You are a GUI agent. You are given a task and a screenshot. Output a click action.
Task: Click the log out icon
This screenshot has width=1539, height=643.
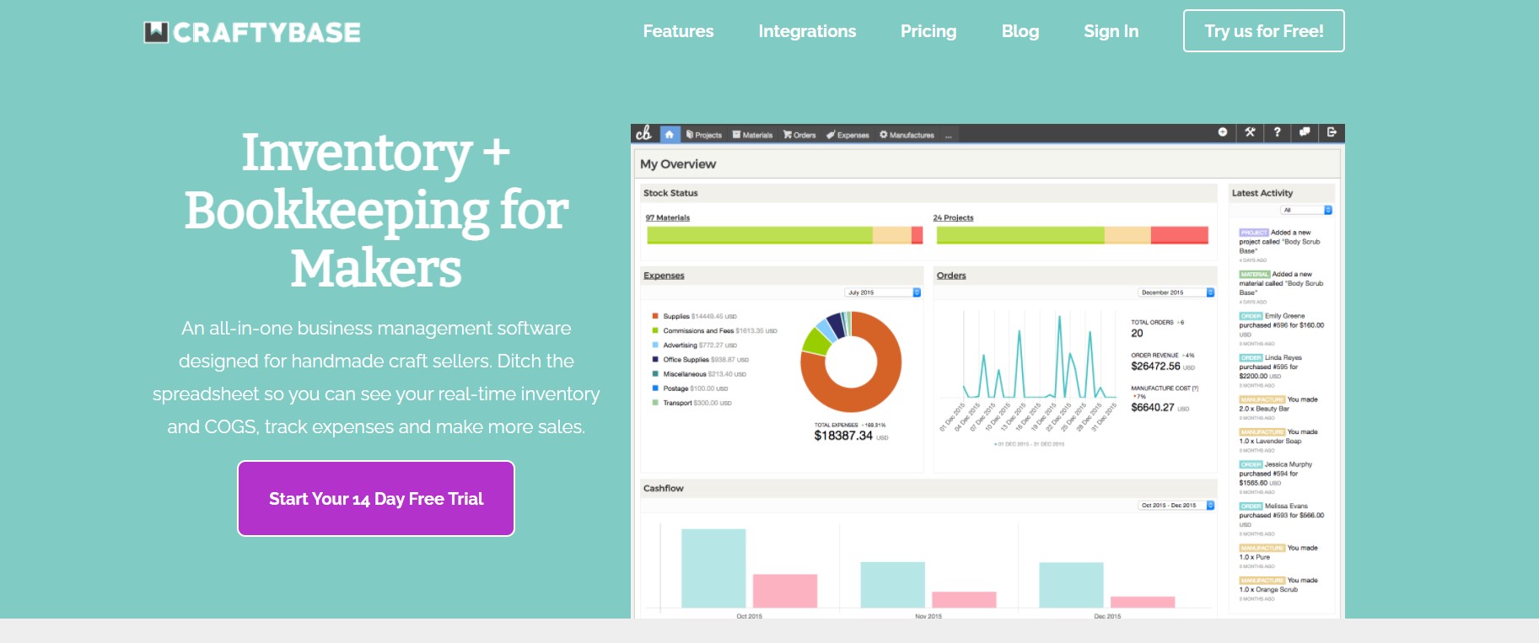[1332, 132]
